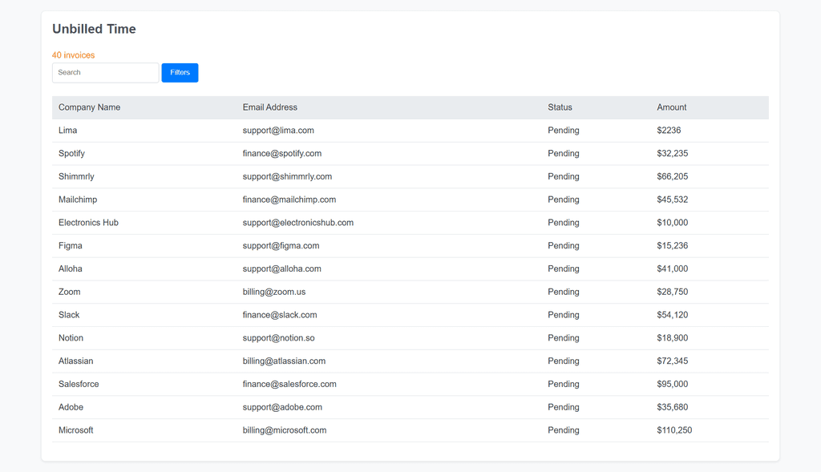Viewport: 821px width, 472px height.
Task: Click billing@zoom.us email address
Action: [x=274, y=292]
